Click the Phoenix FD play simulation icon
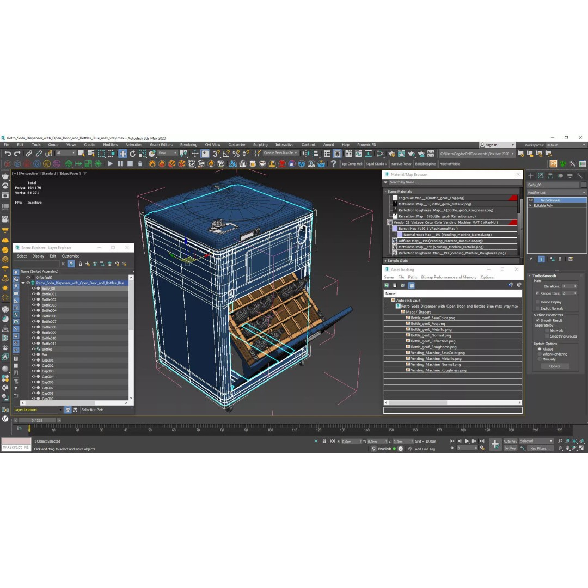This screenshot has height=588, width=588. (110, 163)
